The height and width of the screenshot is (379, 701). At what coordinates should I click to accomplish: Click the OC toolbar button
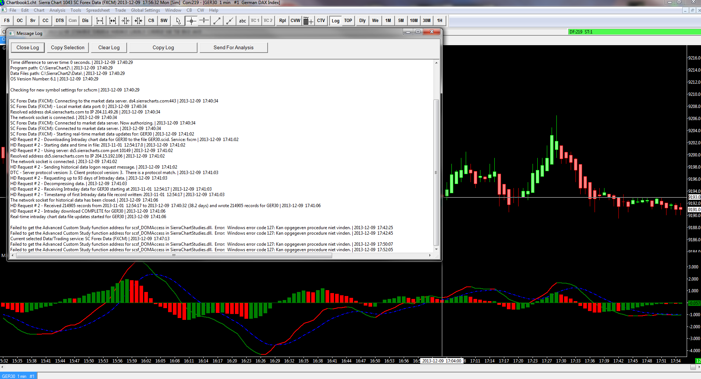click(20, 21)
